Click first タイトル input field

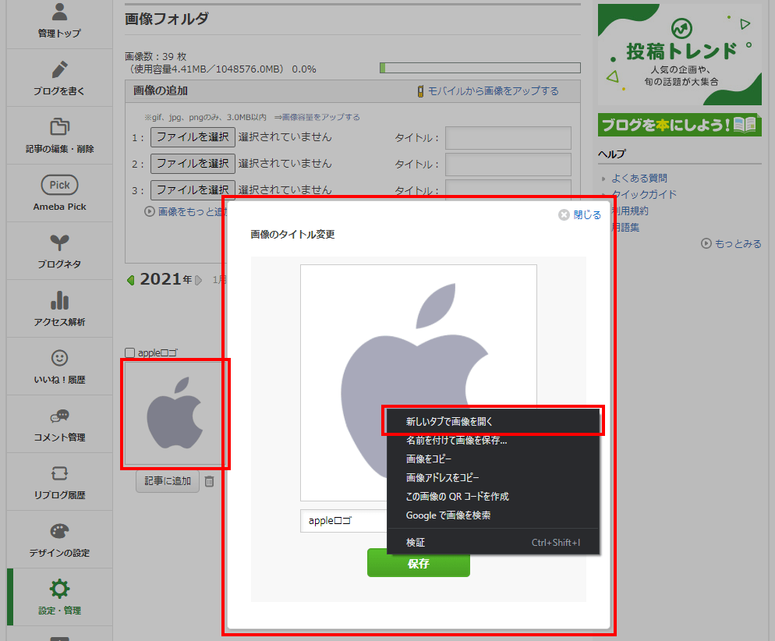(508, 138)
